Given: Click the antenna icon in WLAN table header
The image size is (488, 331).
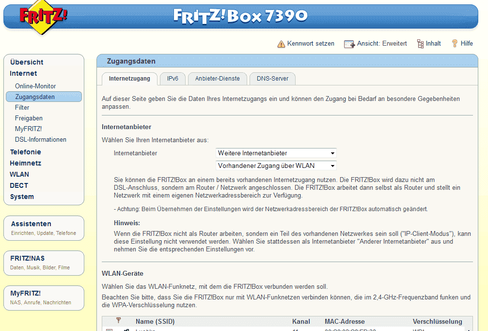Looking at the screenshot, I should [x=118, y=320].
